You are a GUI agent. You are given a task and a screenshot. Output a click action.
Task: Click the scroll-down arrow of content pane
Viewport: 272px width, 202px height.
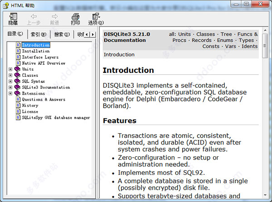click(x=265, y=195)
